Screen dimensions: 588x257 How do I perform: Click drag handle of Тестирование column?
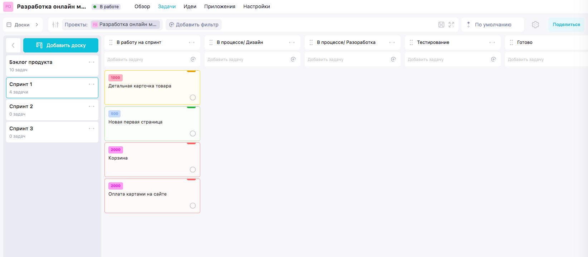pos(411,42)
